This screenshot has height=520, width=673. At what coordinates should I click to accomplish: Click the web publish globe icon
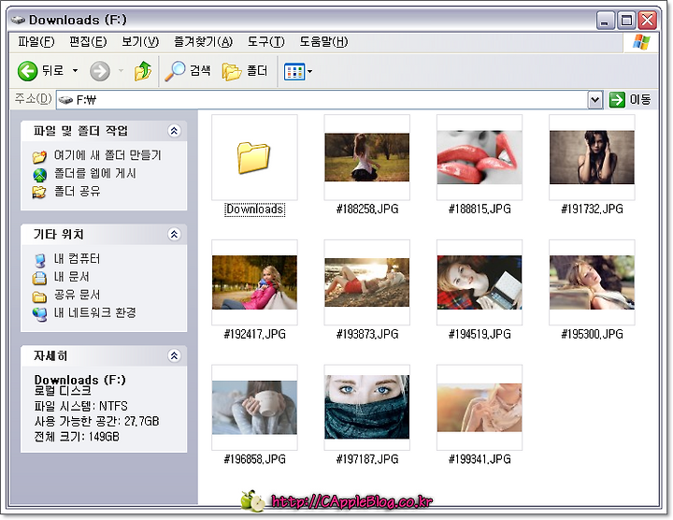[x=39, y=175]
